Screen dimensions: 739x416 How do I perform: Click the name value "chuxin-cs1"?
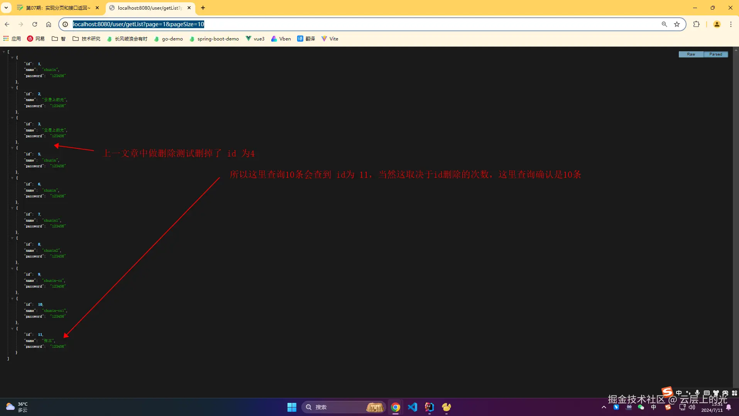(54, 311)
